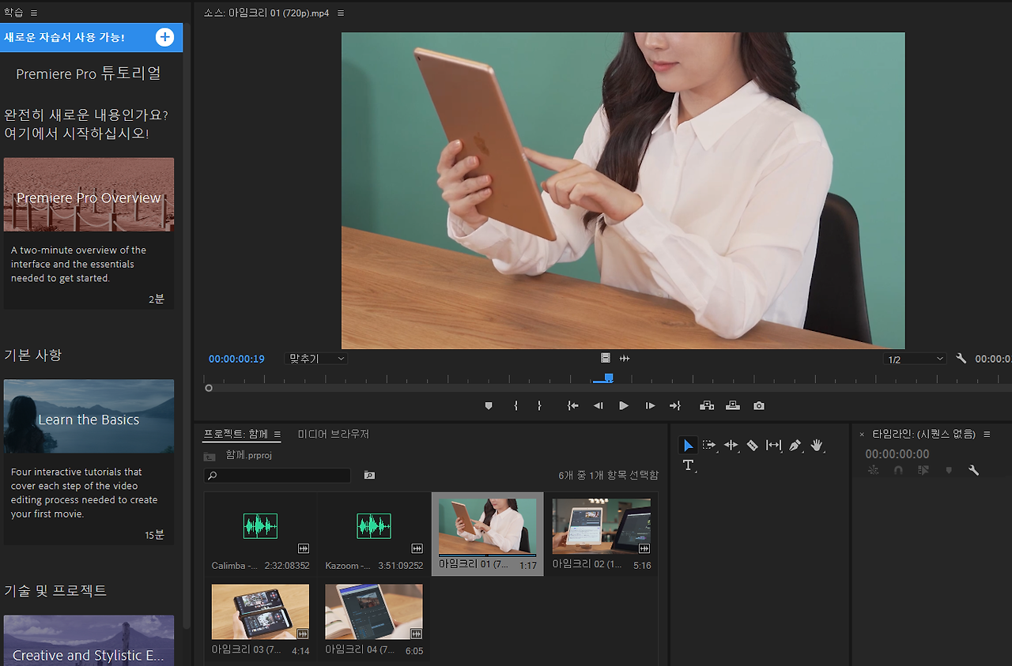Open the 학습 panel menu
This screenshot has height=666, width=1012.
tap(34, 13)
